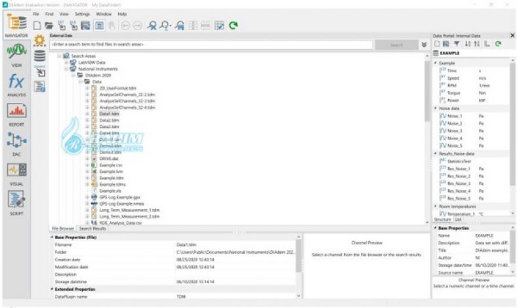Switch to the Search Results tab
The width and height of the screenshot is (517, 308).
click(x=93, y=228)
